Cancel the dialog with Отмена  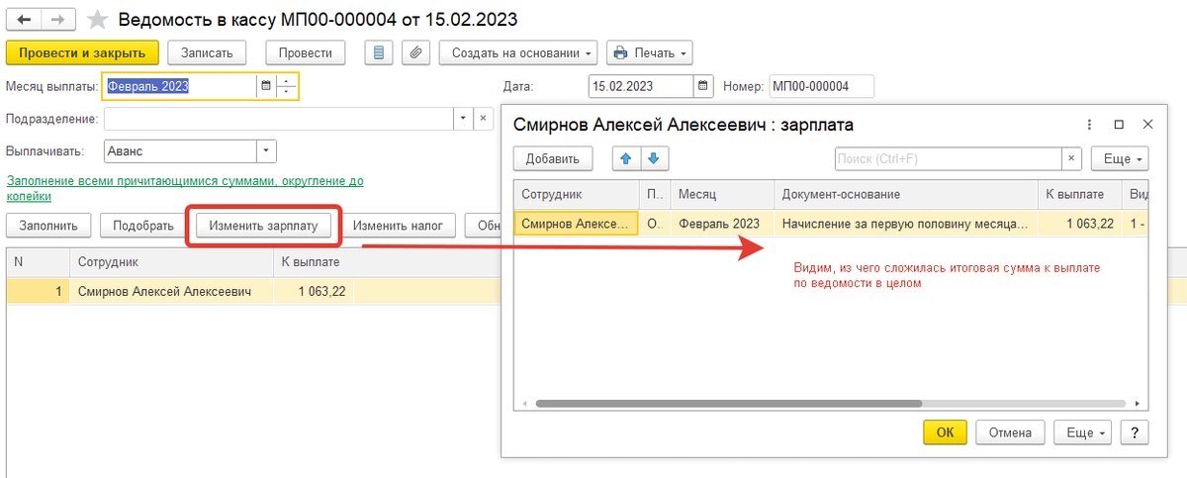[1011, 432]
